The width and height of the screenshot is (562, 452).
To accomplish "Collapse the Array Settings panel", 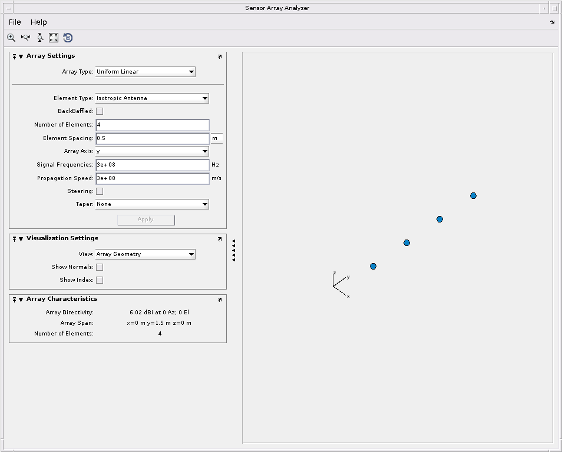I will [x=21, y=56].
